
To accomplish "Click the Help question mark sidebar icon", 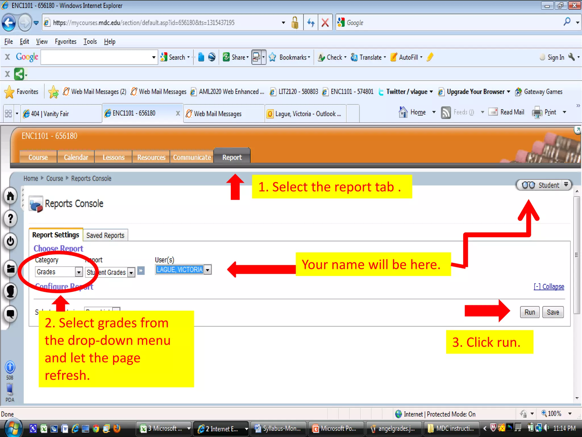I will 11,218.
